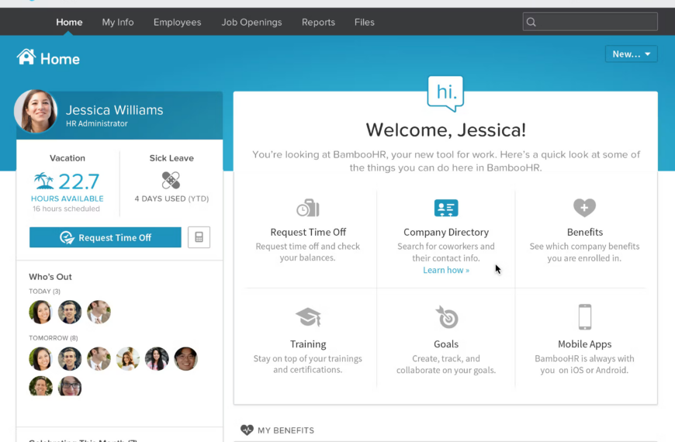675x442 pixels.
Task: Open the Files tab
Action: [x=365, y=22]
